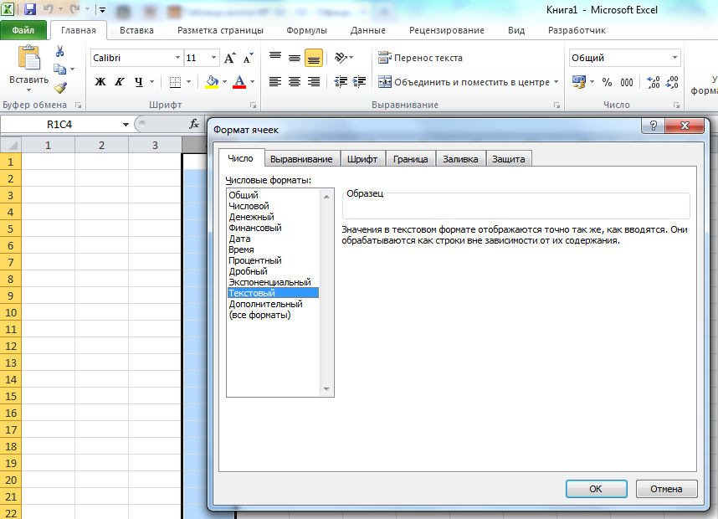Open the Общий number format combo box
Screen dimensions: 718x519
click(x=624, y=58)
